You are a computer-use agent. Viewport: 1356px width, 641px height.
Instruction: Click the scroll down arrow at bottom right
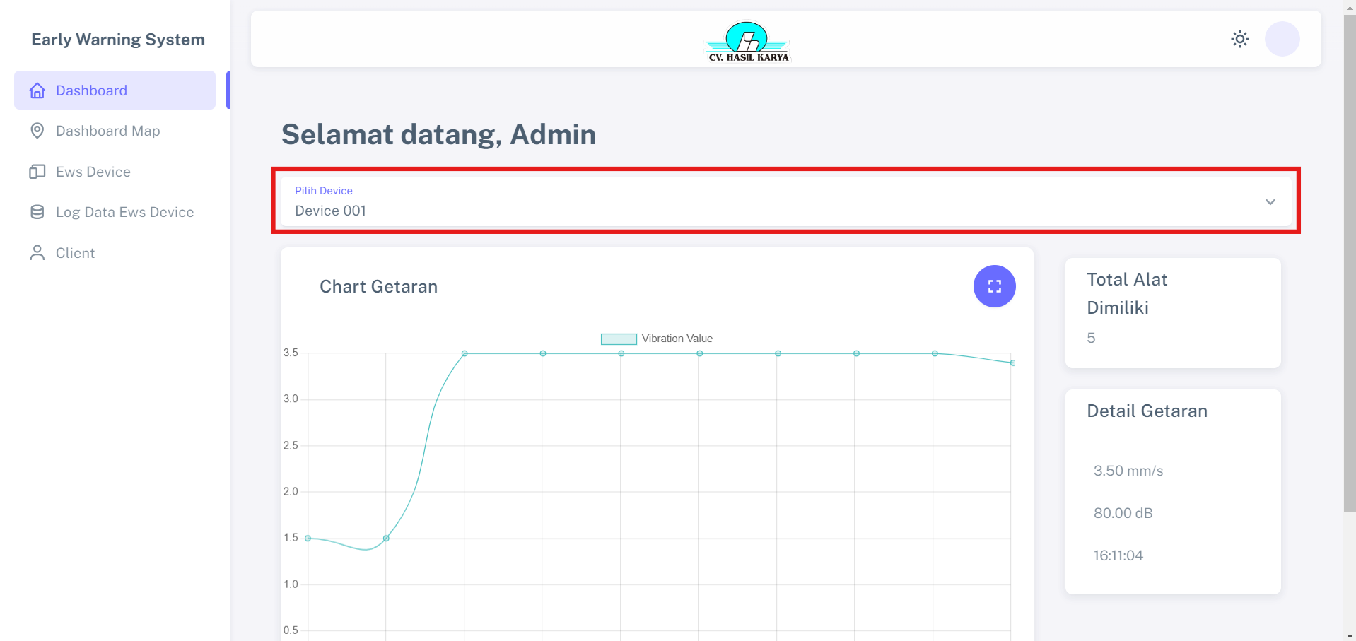(x=1349, y=635)
